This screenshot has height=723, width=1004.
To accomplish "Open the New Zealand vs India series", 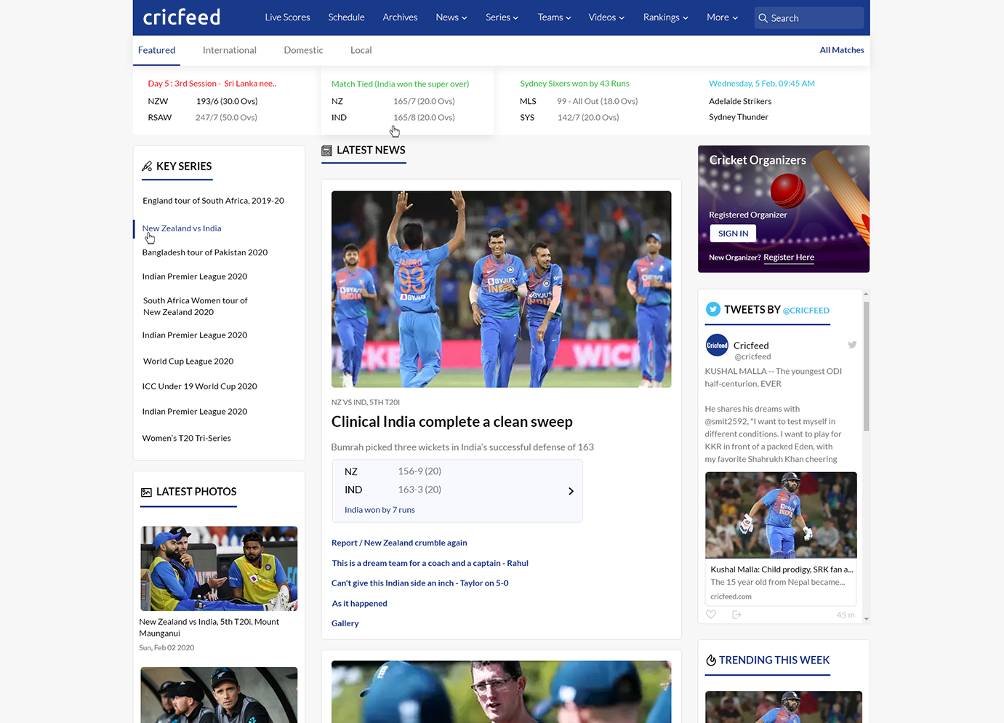I will (182, 228).
